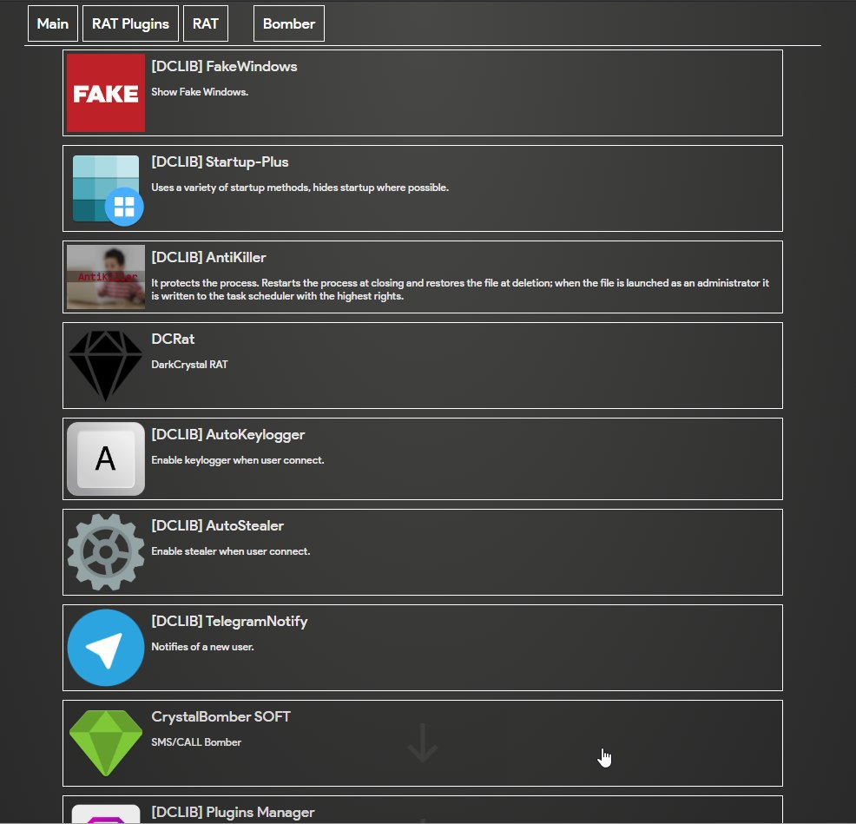
Task: Click the AutoKeylogger keyboard key icon
Action: pos(106,458)
